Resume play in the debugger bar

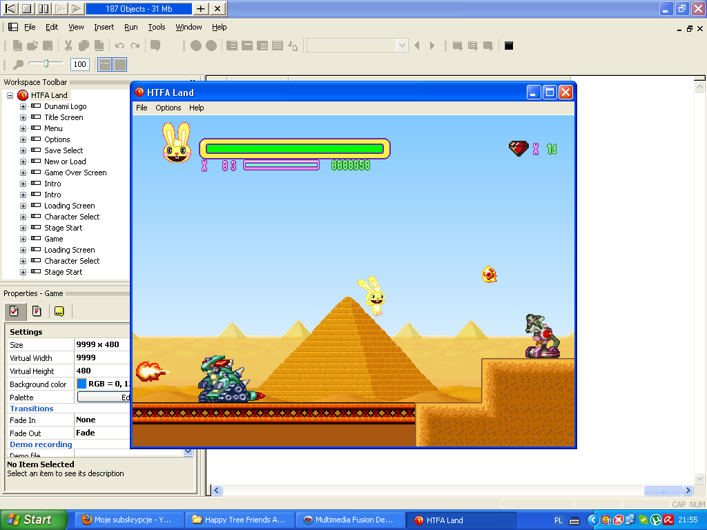click(x=77, y=8)
